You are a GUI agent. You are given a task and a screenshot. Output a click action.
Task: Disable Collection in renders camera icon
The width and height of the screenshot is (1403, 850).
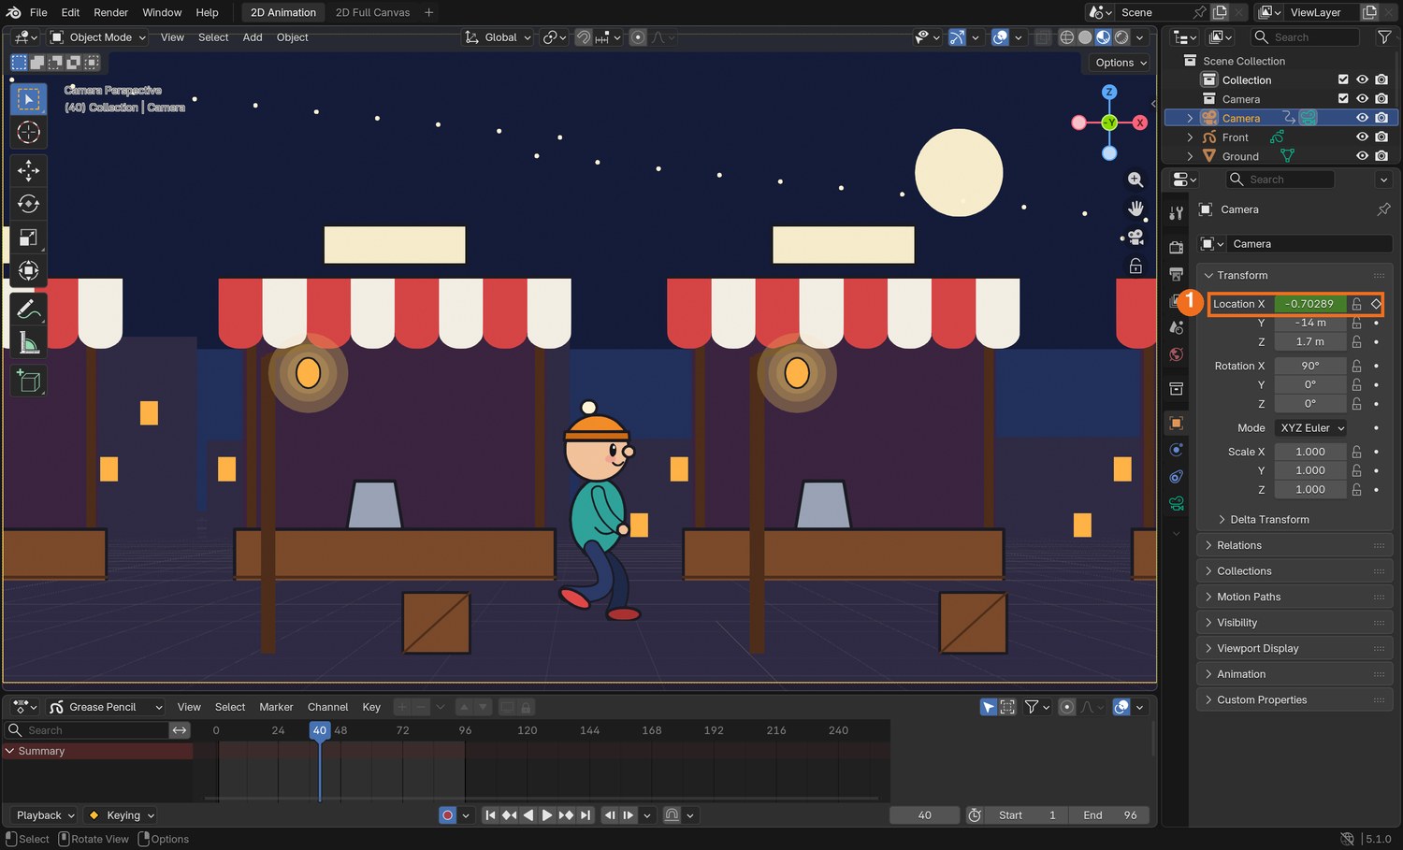[1381, 80]
